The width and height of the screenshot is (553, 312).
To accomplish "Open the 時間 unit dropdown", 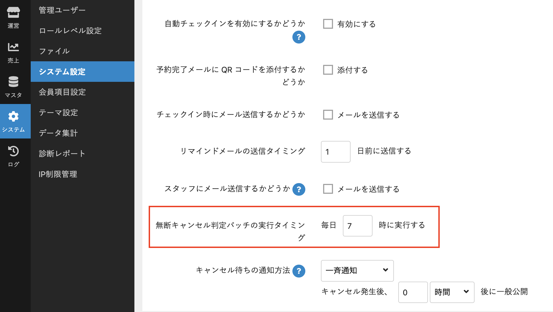I will 452,292.
